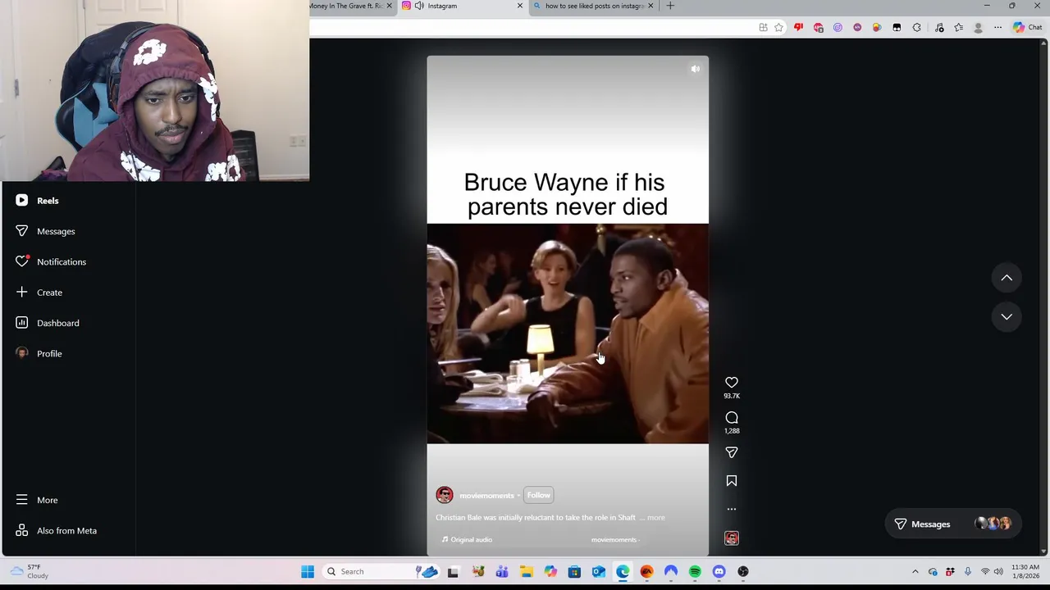
Task: Switch to 'how to see liked posts' tab
Action: [x=593, y=6]
